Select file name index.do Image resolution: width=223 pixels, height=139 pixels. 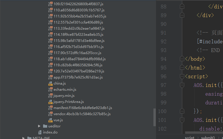click(50, 132)
